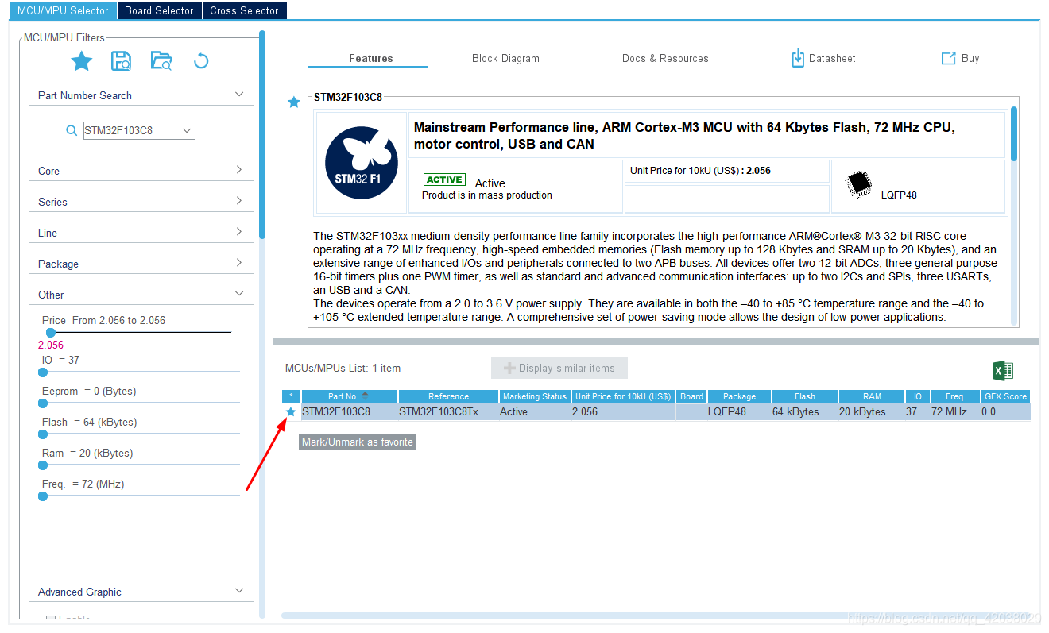Sort list by Reference column header
Screen dimensions: 1049x633
pyautogui.click(x=448, y=396)
